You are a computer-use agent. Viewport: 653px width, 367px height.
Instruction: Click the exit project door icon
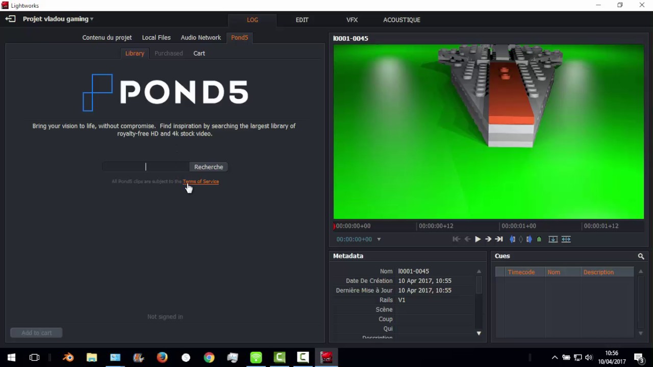tap(10, 19)
